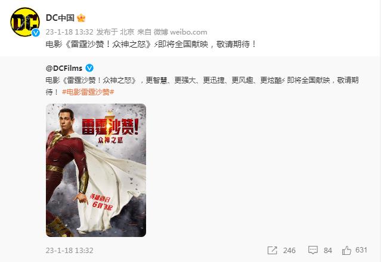Click the repost count 246
The height and width of the screenshot is (262, 381).
point(289,250)
